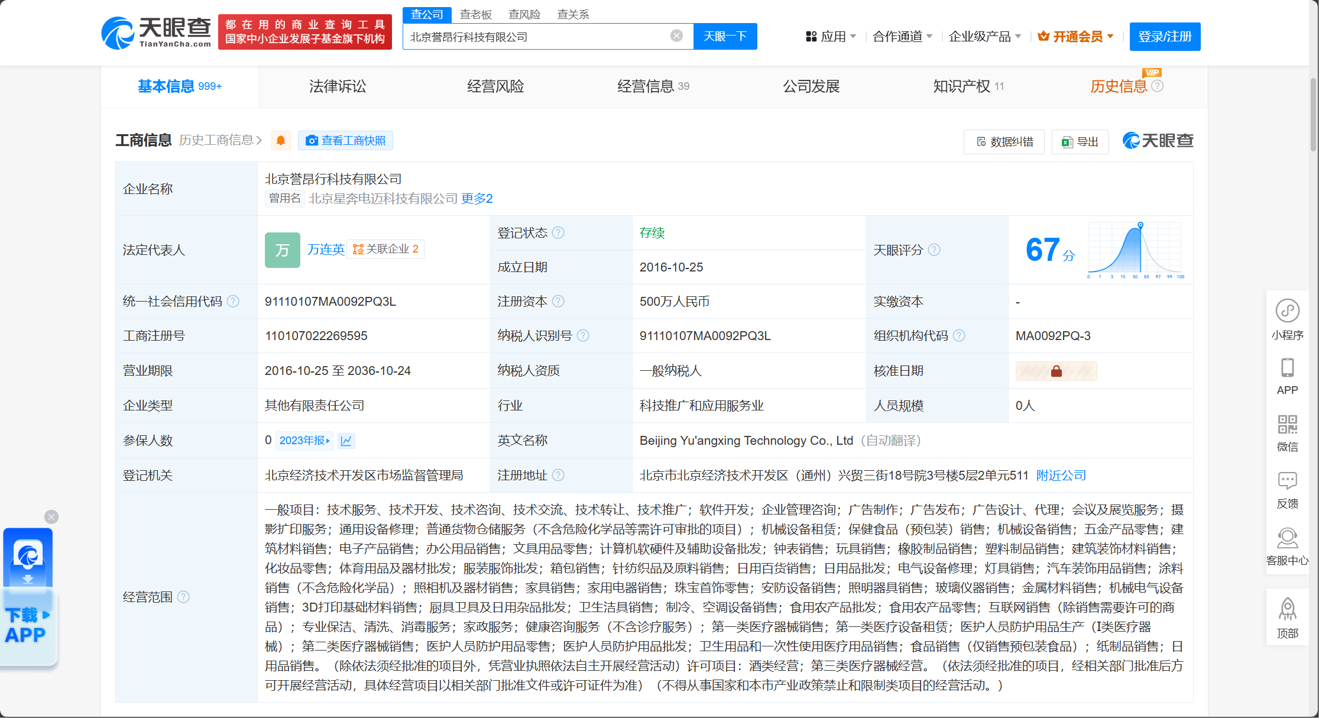Click the registration number 110107022269595

[316, 336]
